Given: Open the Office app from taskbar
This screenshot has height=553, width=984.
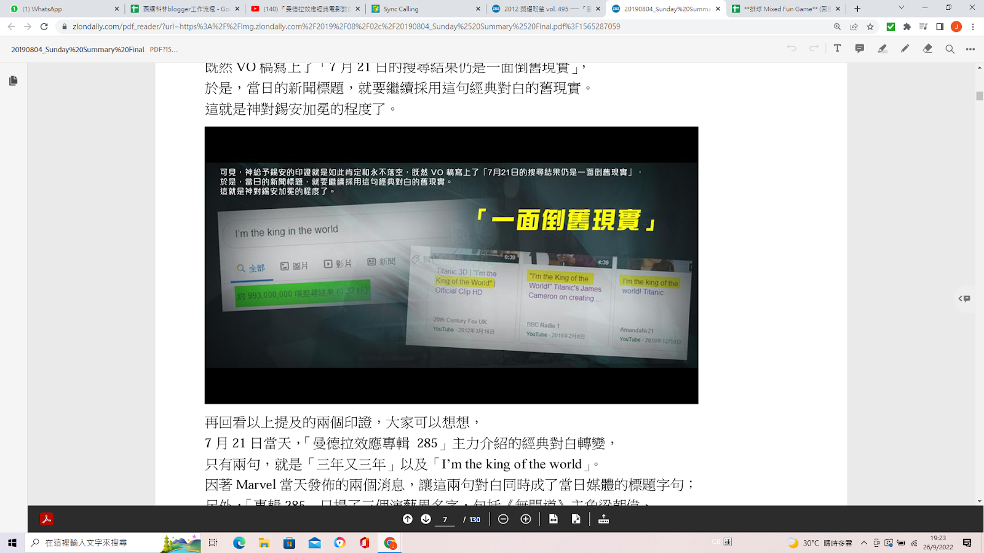Looking at the screenshot, I should pos(365,543).
